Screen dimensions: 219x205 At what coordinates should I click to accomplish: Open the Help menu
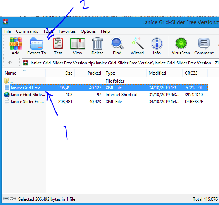pos(105,31)
